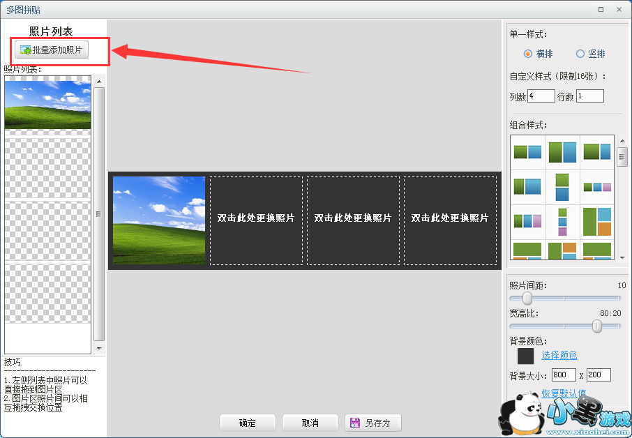Choose the wide green, narrow blue layout

(597, 152)
